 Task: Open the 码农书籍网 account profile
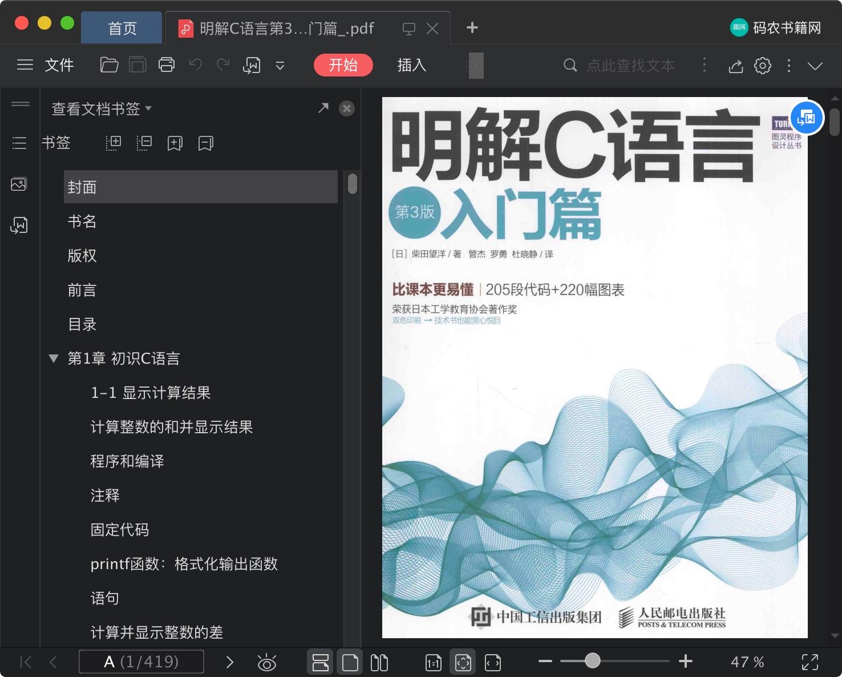point(776,27)
